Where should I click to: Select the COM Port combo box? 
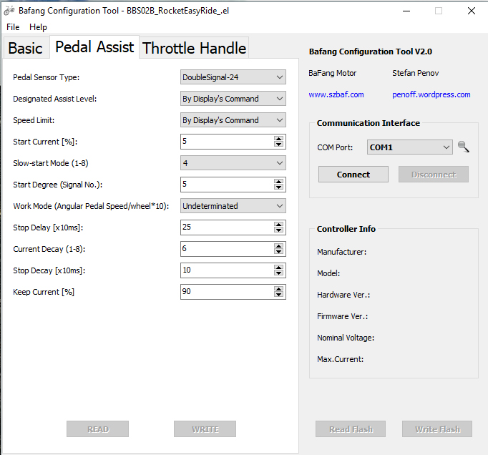coord(410,147)
